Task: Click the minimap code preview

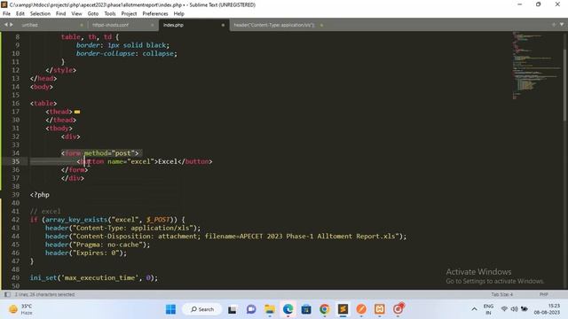Action: [536, 65]
